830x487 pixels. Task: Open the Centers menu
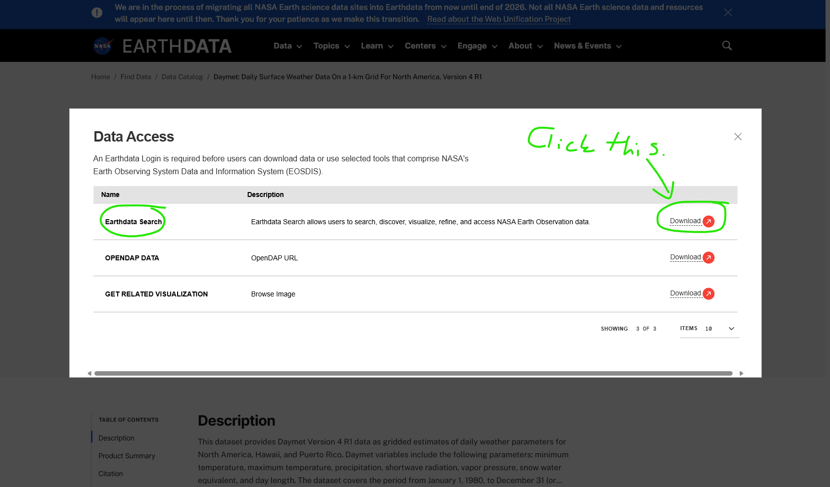click(x=425, y=46)
